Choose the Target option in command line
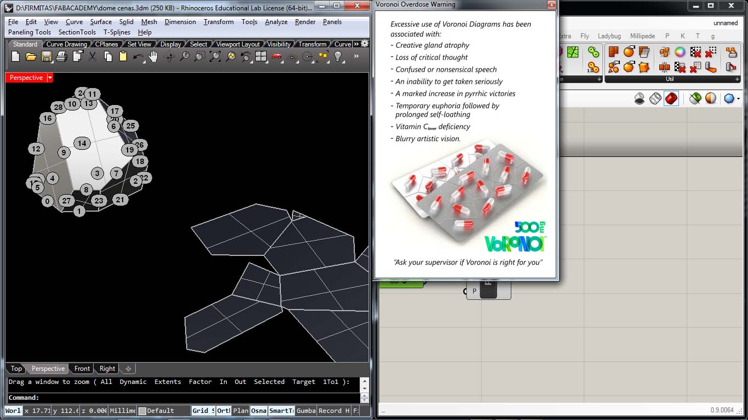This screenshot has width=748, height=420. [x=303, y=382]
